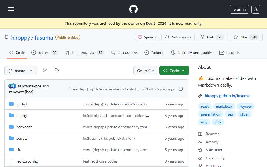Open the .editorconfig file

click(x=27, y=161)
